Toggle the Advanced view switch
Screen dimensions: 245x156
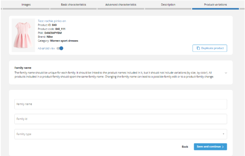coord(60,48)
